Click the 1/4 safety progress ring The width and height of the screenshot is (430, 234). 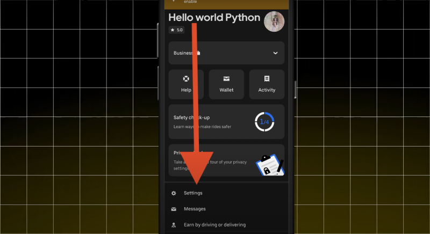coord(264,122)
